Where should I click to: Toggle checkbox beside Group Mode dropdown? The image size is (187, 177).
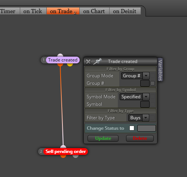(x=153, y=76)
